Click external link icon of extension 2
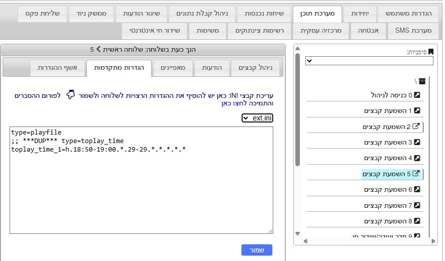 [x=416, y=126]
